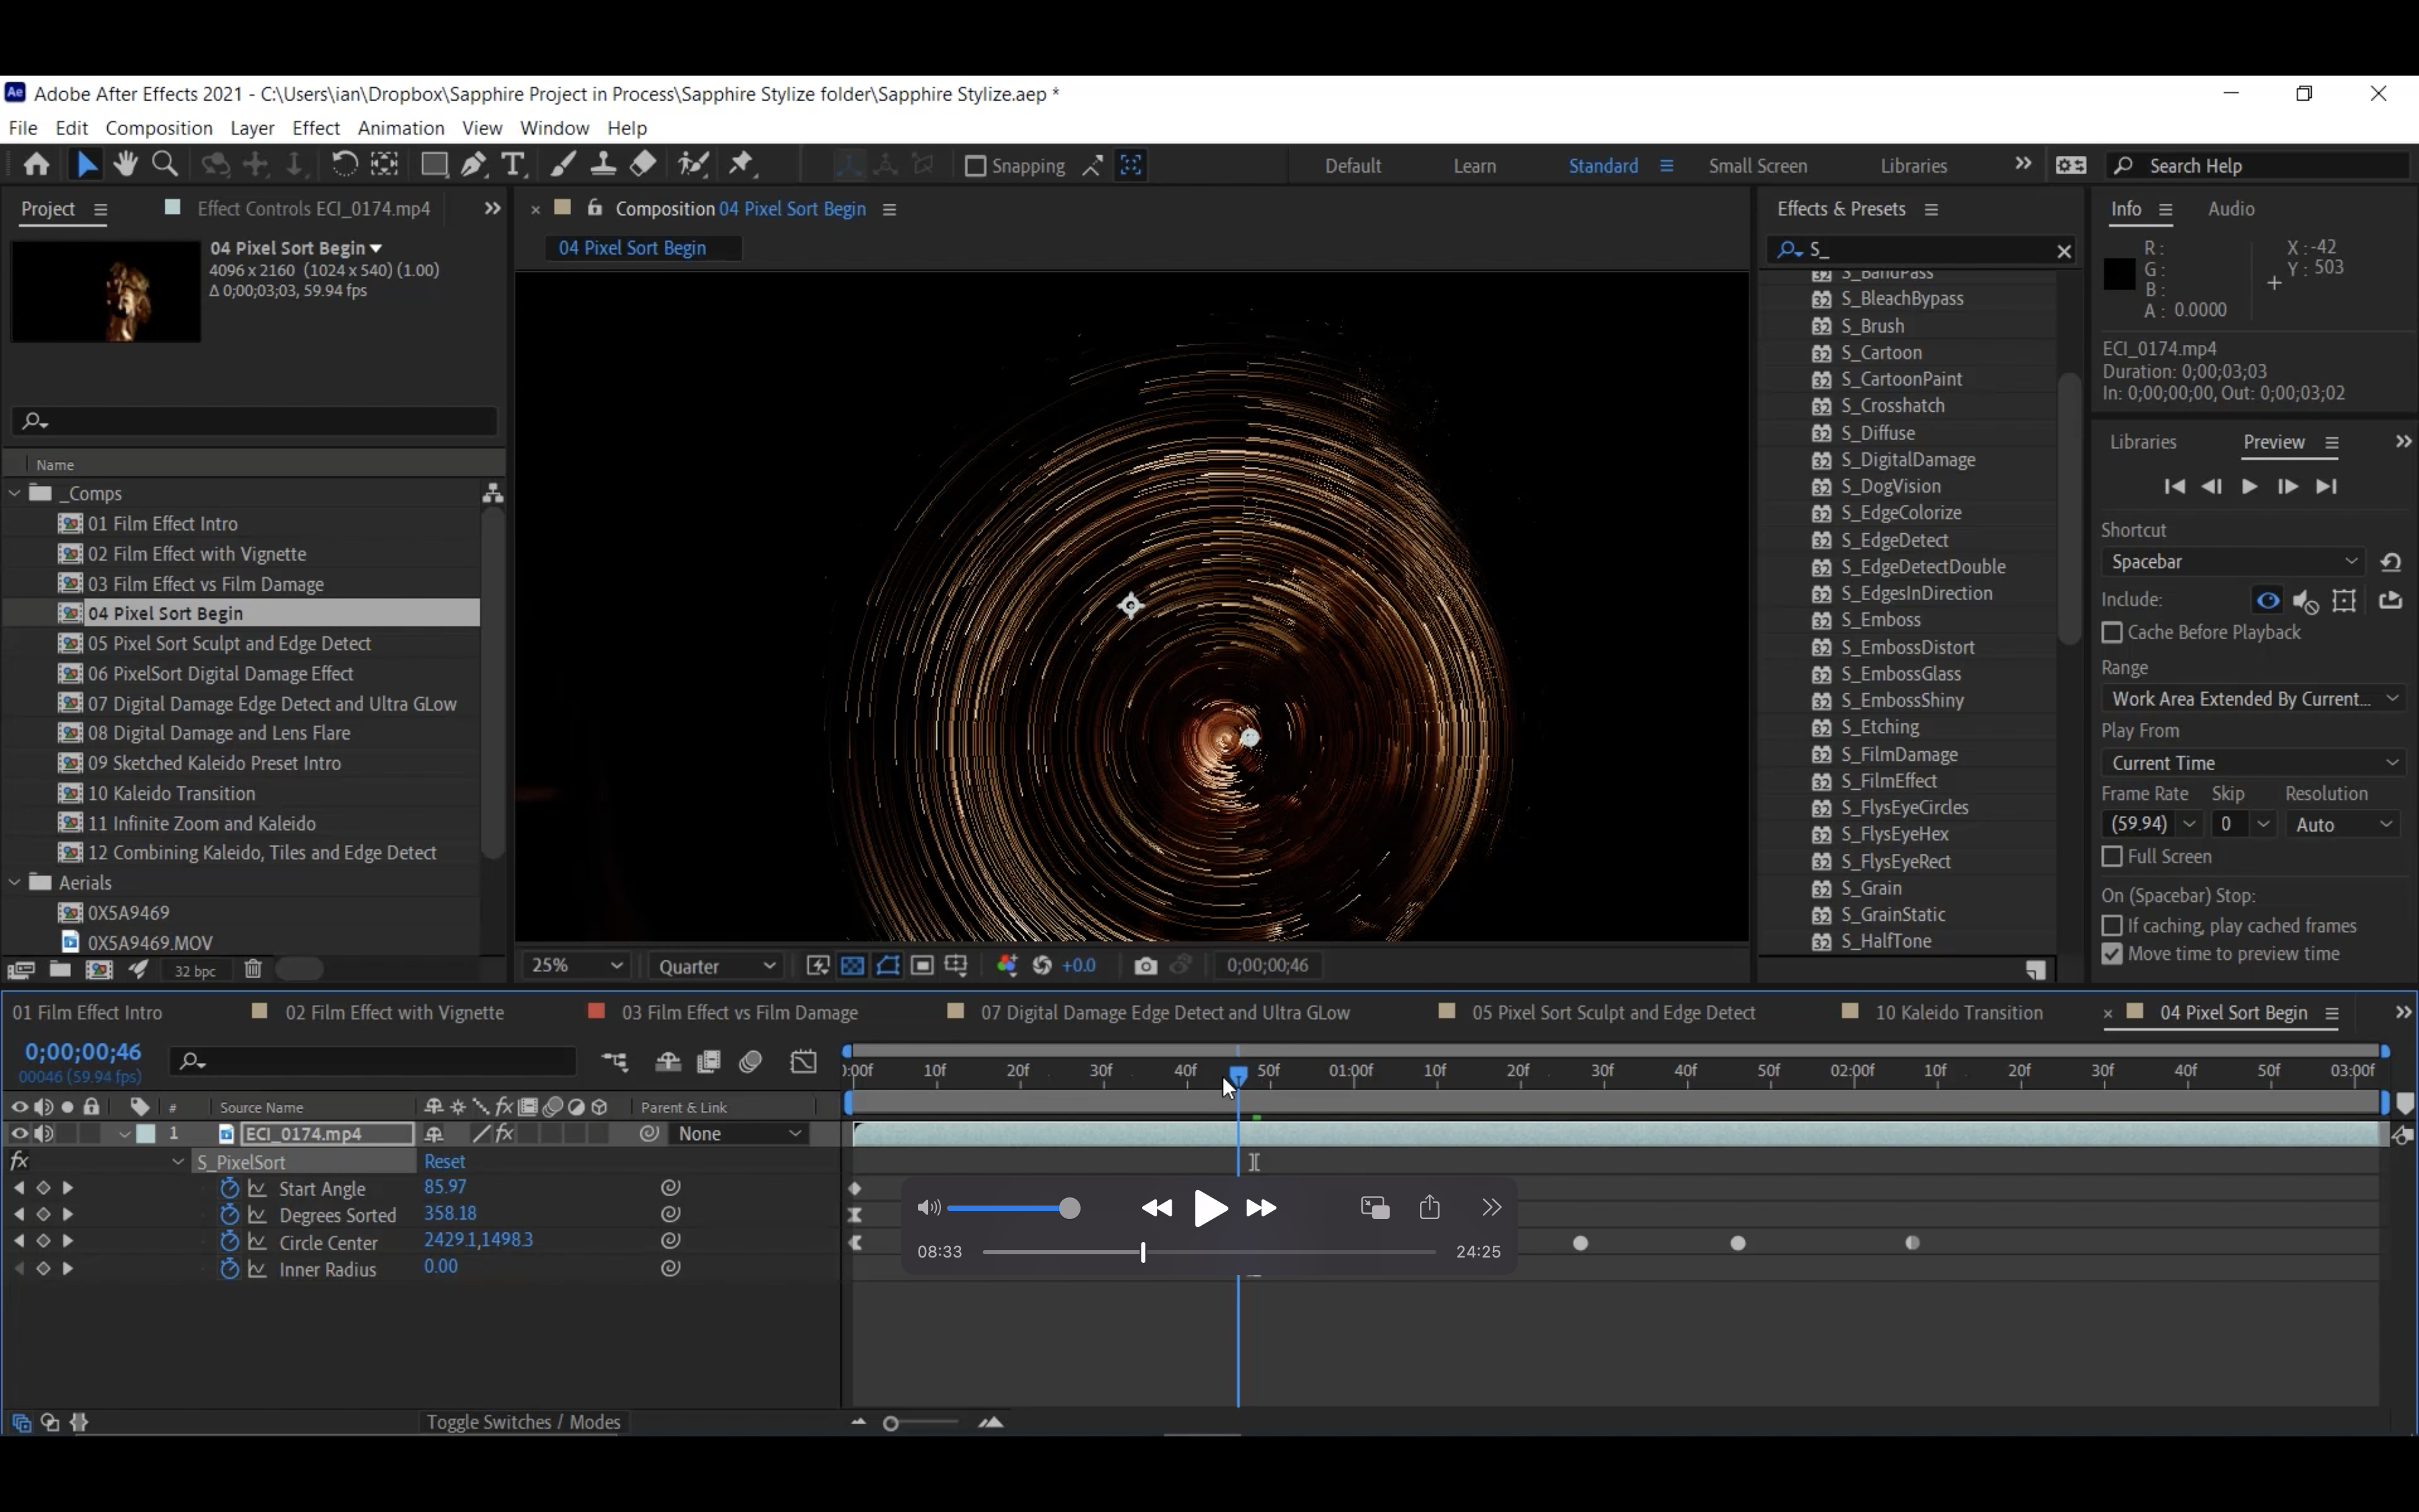The width and height of the screenshot is (2419, 1512).
Task: Toggle the transparency grid icon
Action: pos(852,966)
